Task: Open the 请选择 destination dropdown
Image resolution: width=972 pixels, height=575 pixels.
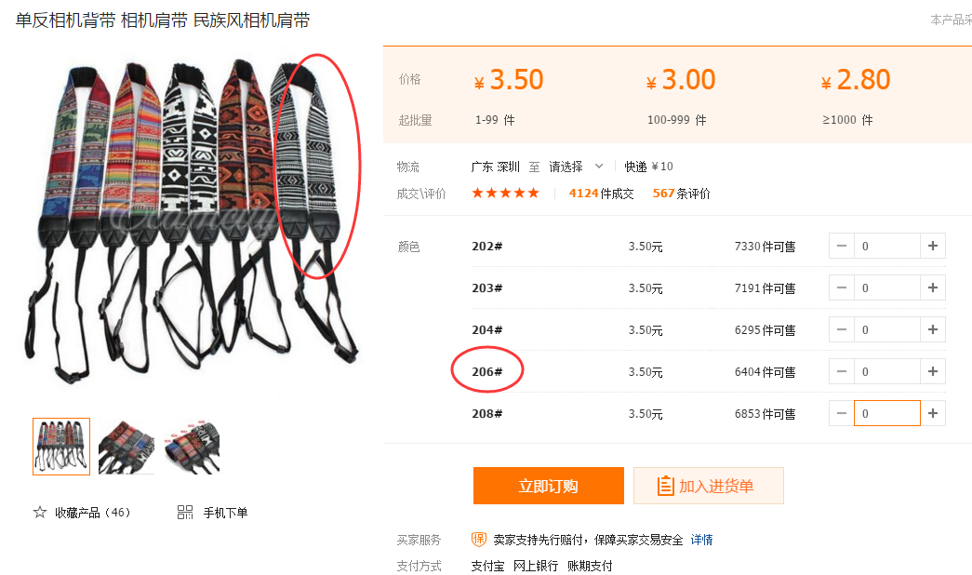Action: click(x=576, y=167)
